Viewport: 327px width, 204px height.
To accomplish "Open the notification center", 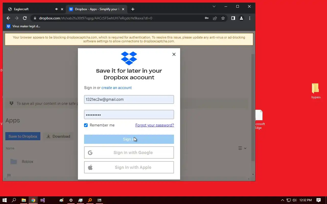I will click(319, 200).
